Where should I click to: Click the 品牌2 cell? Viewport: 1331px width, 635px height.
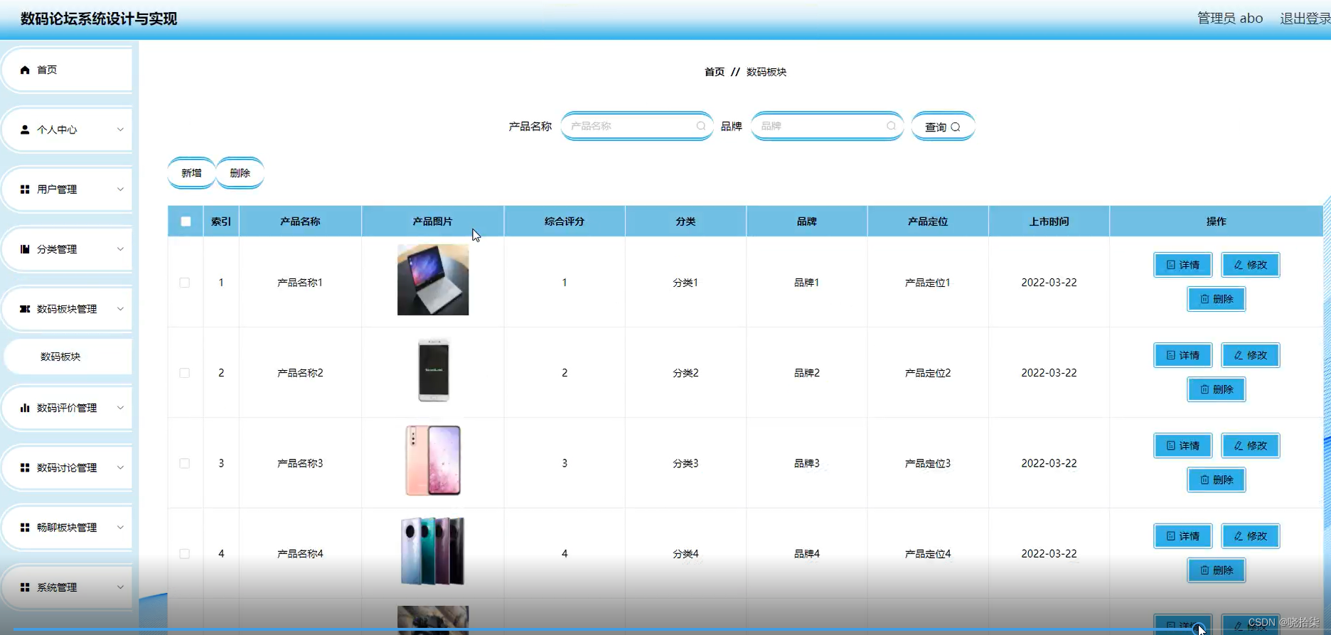pyautogui.click(x=807, y=373)
